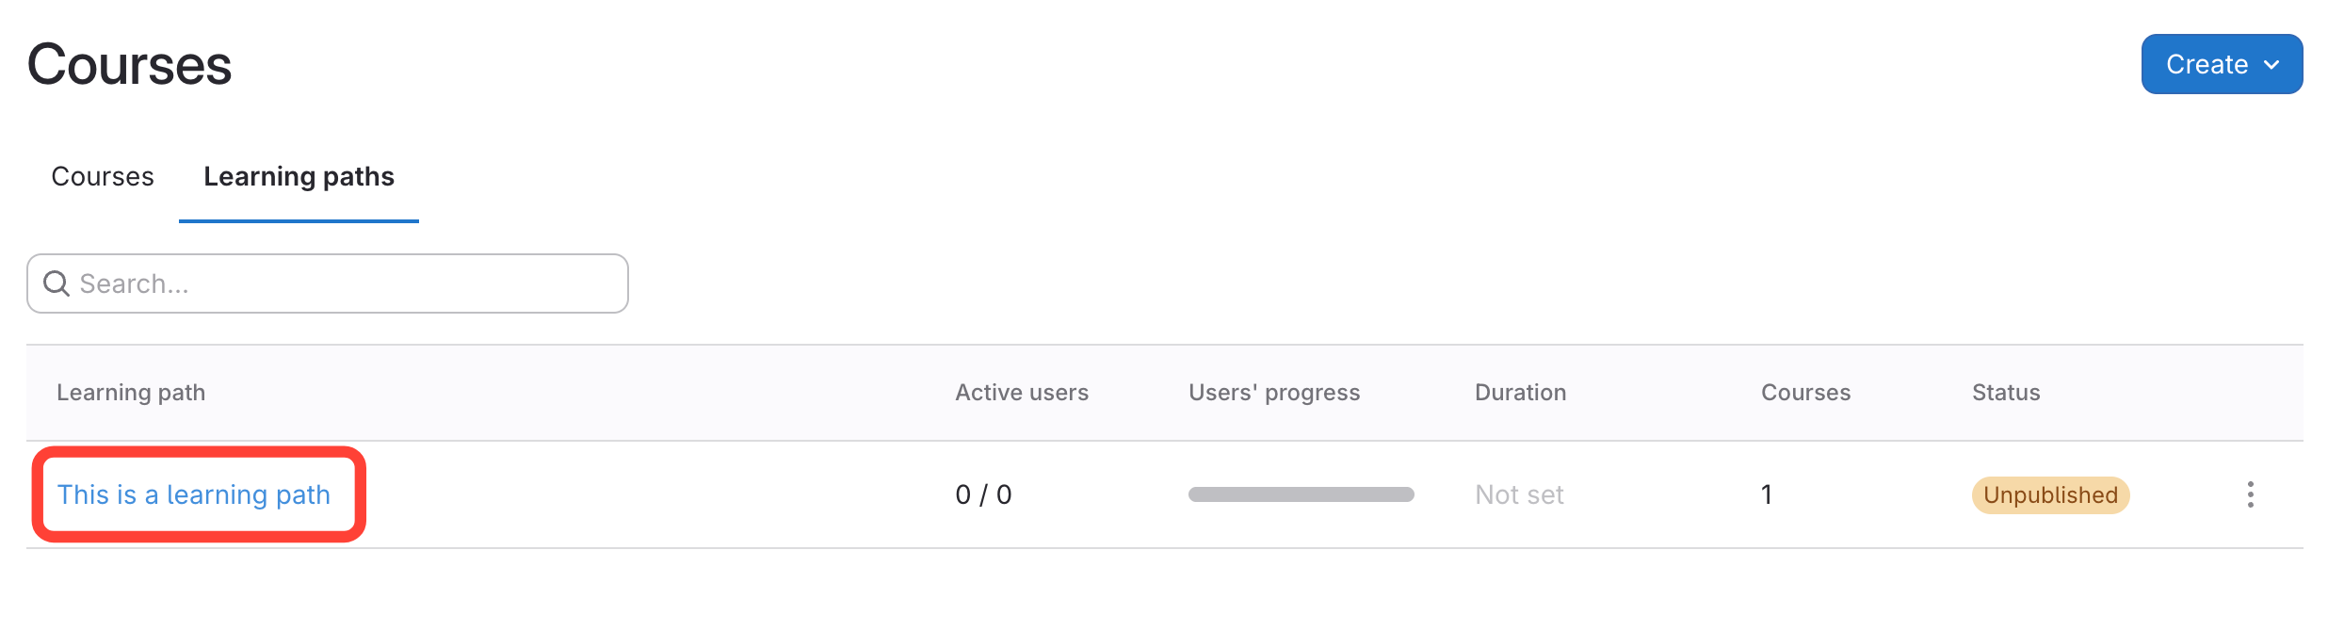Click the Courses column header in table
The height and width of the screenshot is (631, 2328).
pos(1805,393)
